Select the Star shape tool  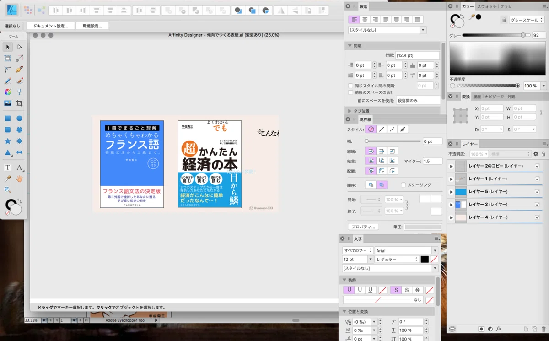(x=8, y=141)
